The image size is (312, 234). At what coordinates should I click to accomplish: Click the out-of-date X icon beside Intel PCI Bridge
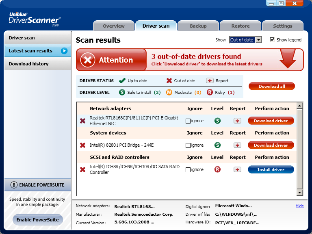(83, 145)
